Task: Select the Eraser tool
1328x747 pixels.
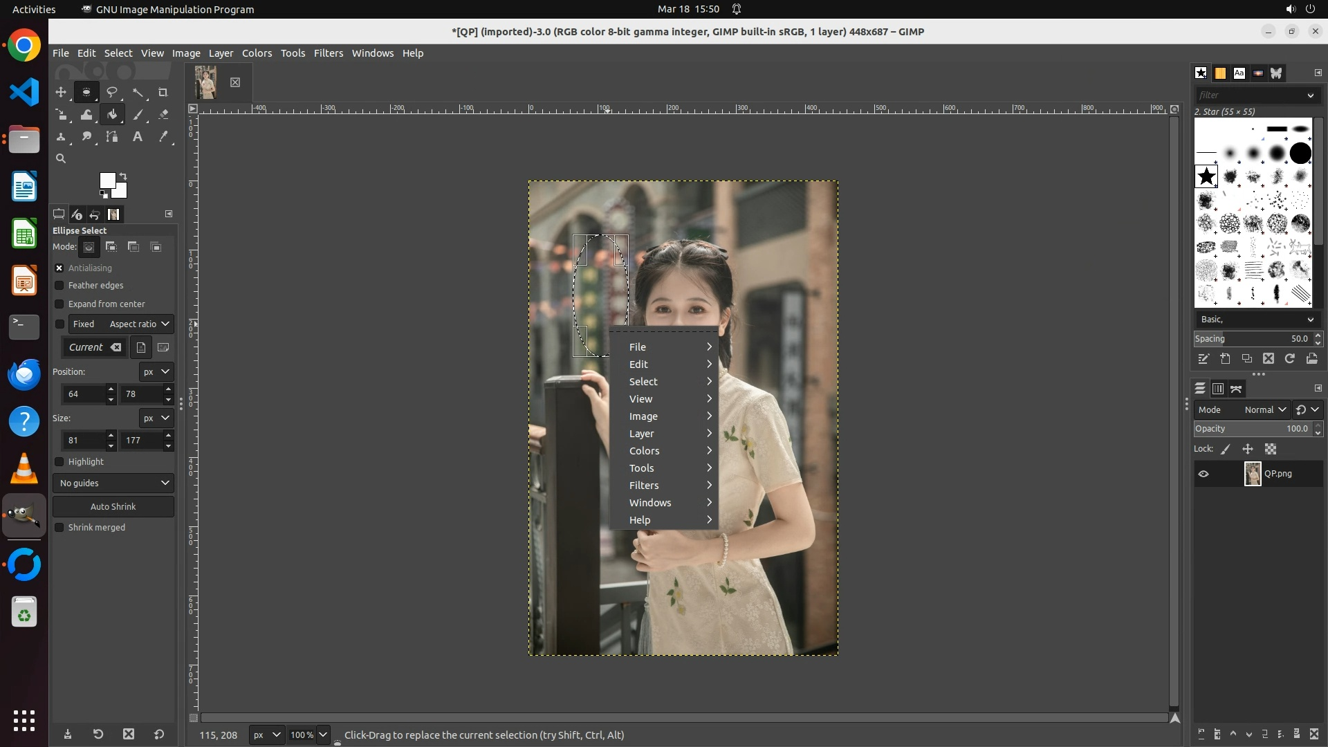Action: click(x=163, y=115)
